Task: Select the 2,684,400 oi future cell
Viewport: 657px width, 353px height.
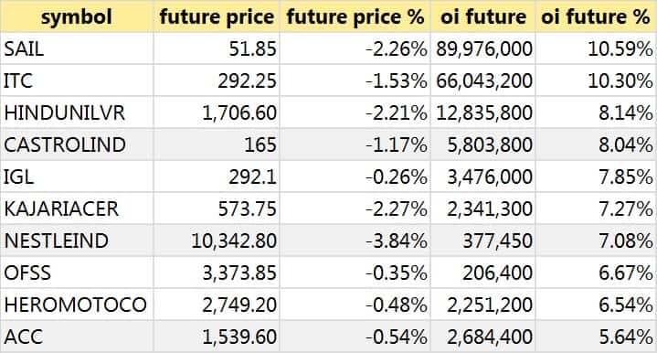Action: (483, 337)
